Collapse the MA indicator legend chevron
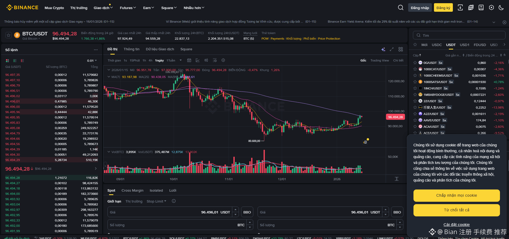Screen dimensions: 509x239 coord(109,77)
